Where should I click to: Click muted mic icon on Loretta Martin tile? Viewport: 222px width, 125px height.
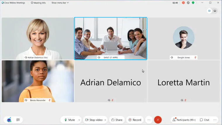(185, 100)
